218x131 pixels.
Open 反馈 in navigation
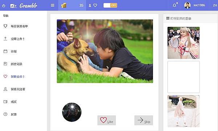[x=14, y=114]
